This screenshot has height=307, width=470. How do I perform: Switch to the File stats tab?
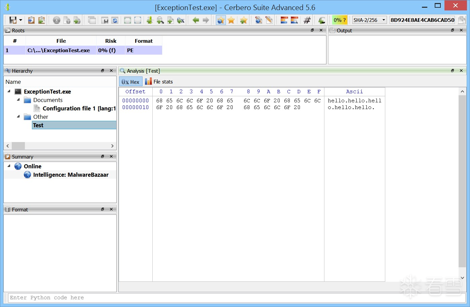(x=159, y=82)
